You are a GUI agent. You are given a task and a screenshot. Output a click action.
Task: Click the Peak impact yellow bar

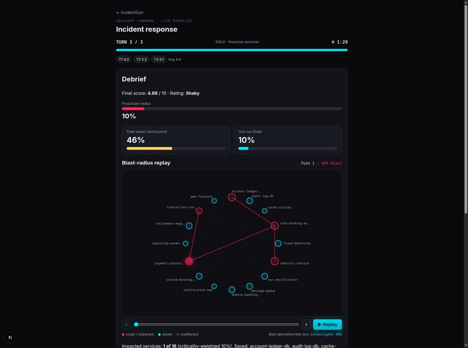click(x=149, y=148)
